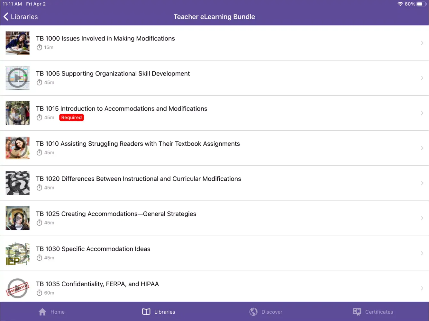The image size is (429, 321).
Task: Switch to the Discover tab
Action: pos(272,312)
